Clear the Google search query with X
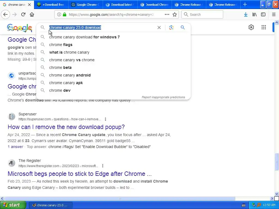Image resolution: width=279 pixels, height=209 pixels. (159, 27)
